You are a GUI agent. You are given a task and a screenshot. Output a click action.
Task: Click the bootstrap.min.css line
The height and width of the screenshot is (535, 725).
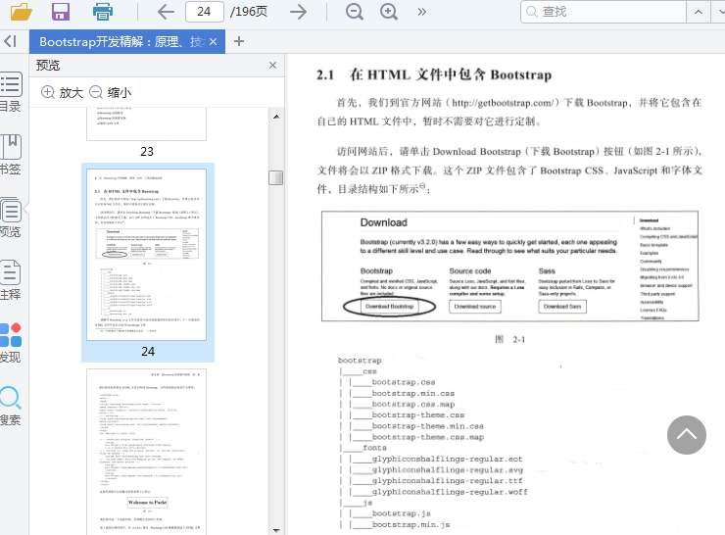point(413,393)
